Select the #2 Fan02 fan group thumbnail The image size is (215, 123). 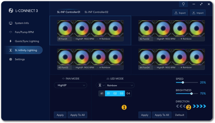point(171,31)
